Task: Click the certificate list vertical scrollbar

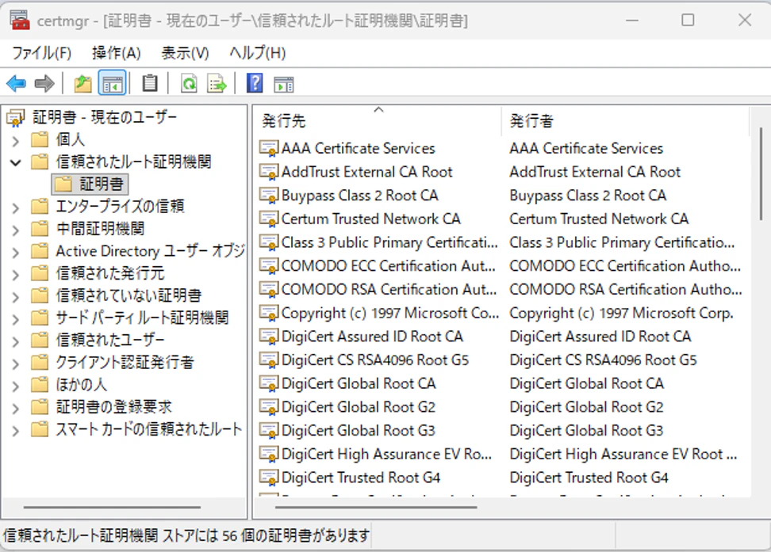Action: (761, 173)
